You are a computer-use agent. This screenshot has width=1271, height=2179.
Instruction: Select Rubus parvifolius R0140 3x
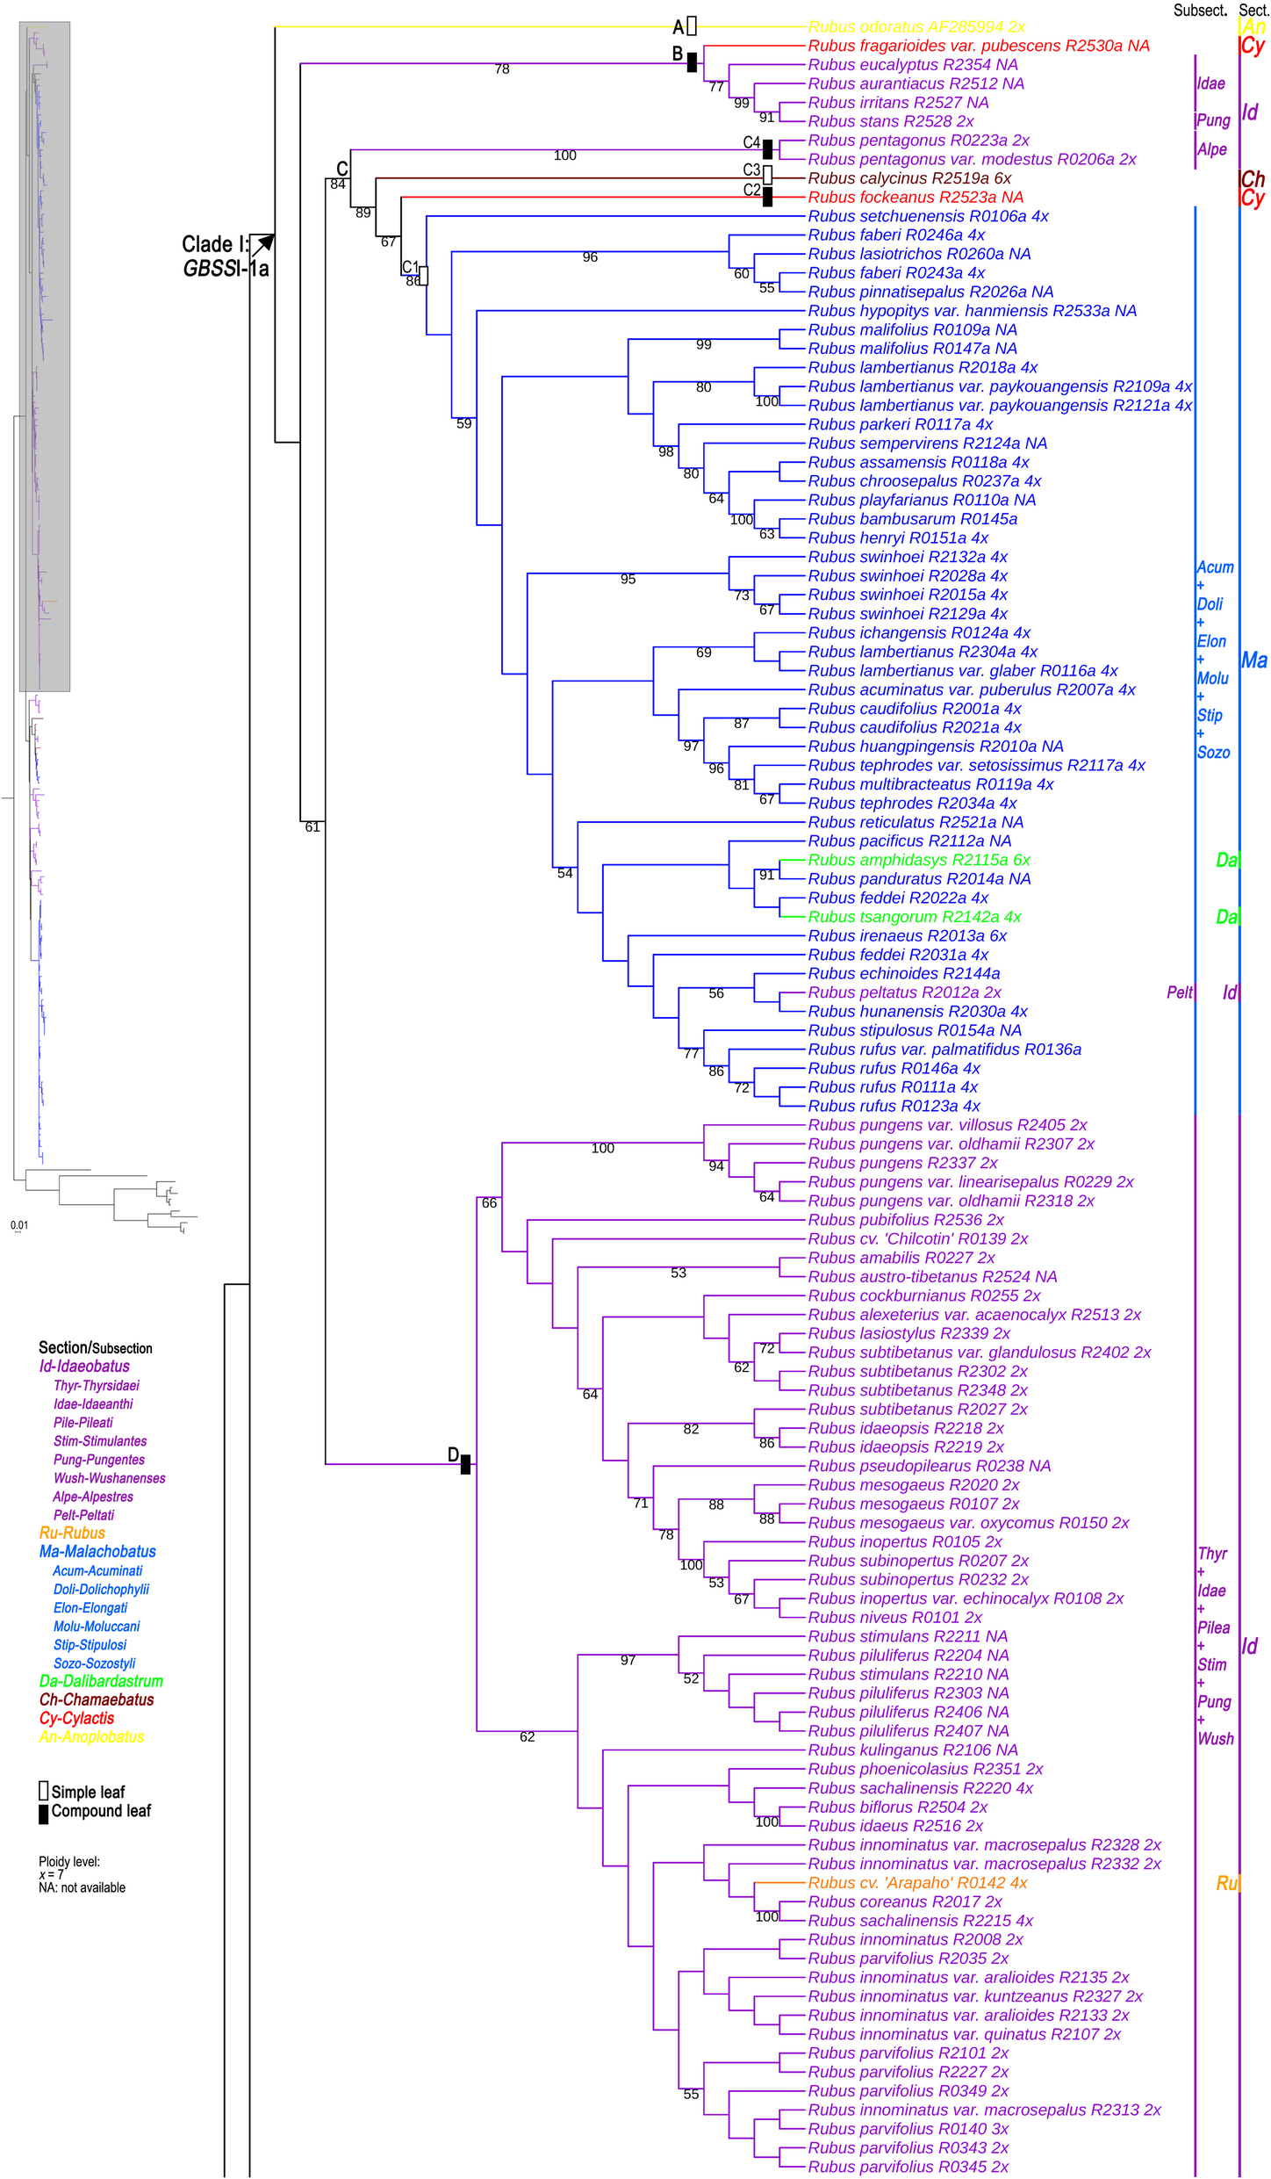click(x=908, y=2129)
